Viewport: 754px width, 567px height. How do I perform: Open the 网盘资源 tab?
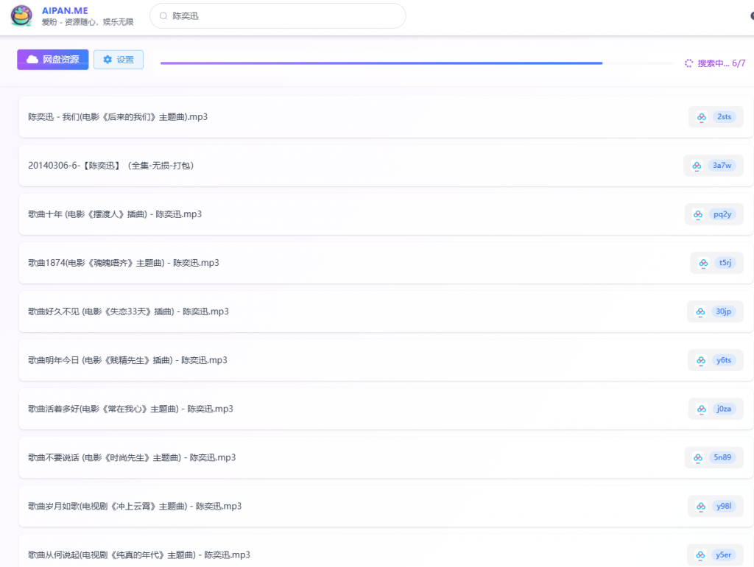tap(53, 60)
